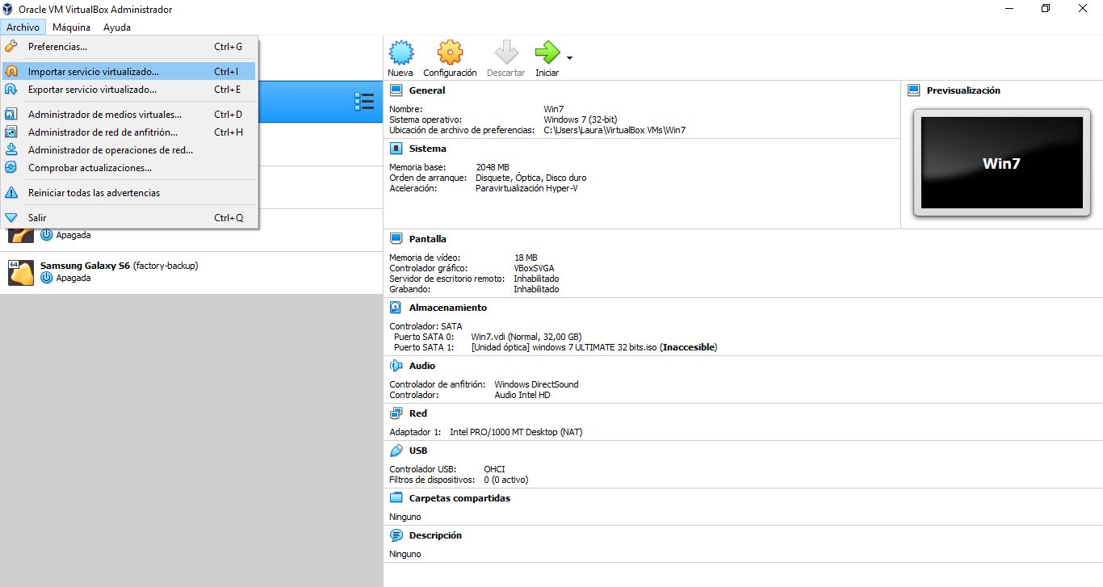Open Administrador de medios virtuales

(105, 115)
